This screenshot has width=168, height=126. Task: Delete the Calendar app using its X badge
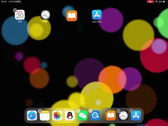pyautogui.click(x=15, y=10)
